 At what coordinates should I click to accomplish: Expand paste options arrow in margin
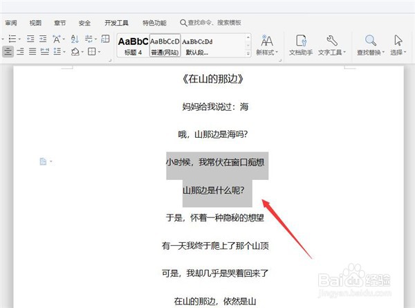pyautogui.click(x=51, y=161)
